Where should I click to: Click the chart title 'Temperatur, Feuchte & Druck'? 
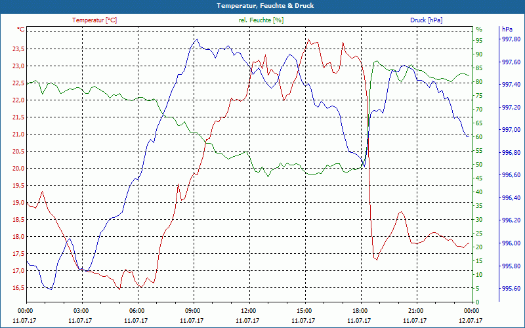(265, 6)
